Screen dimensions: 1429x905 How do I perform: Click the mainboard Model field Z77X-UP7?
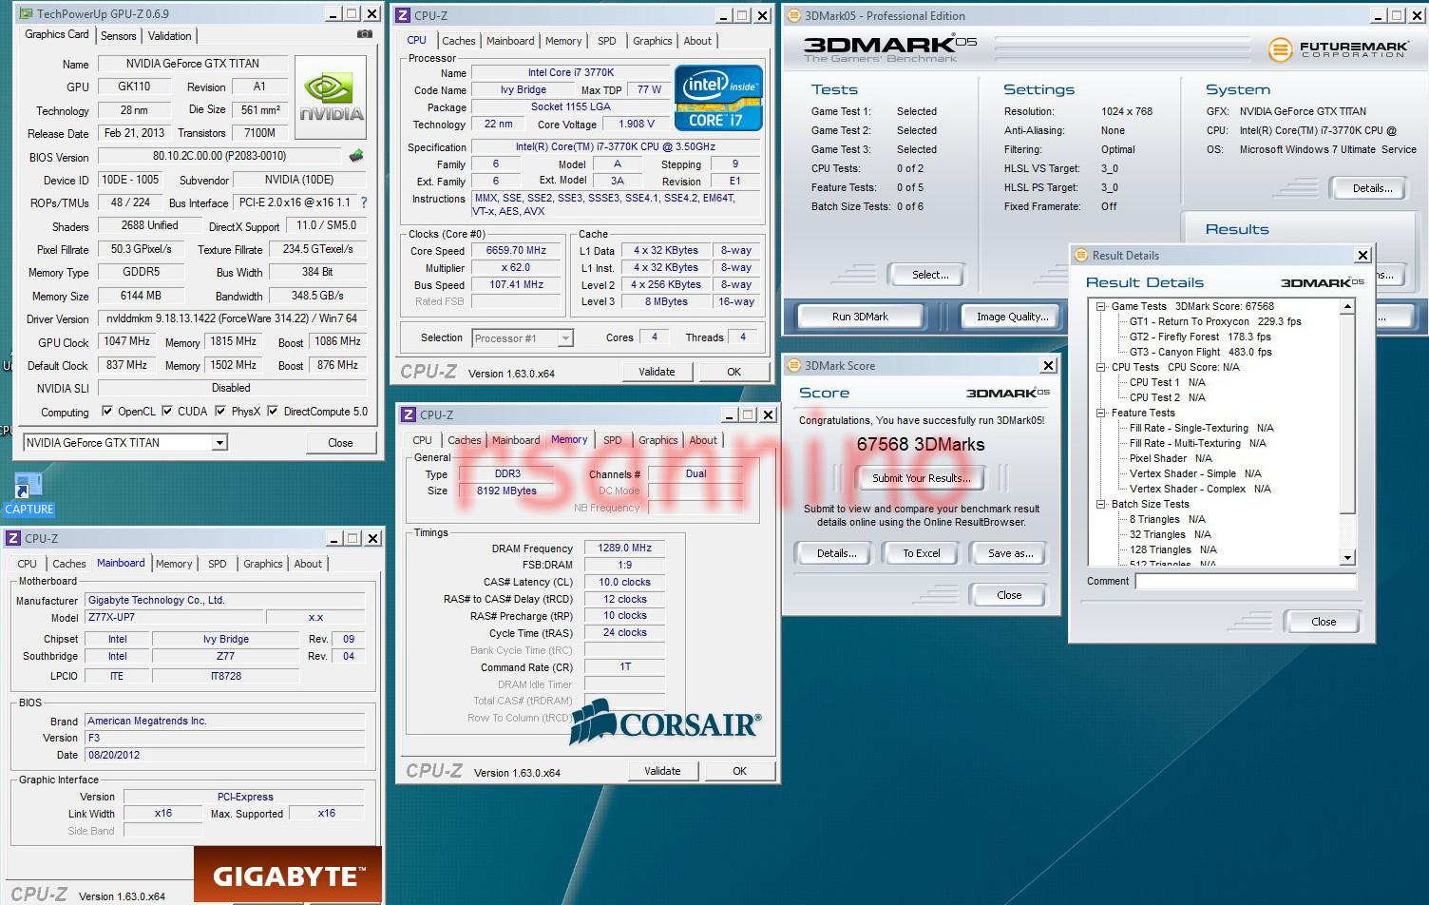(174, 617)
